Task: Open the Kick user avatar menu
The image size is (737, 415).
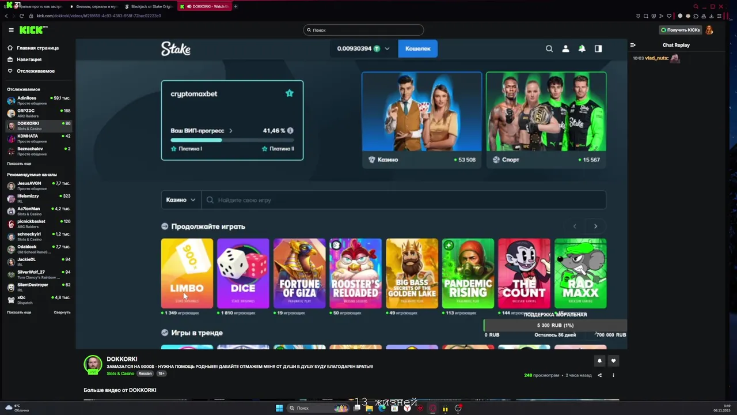Action: (x=709, y=30)
